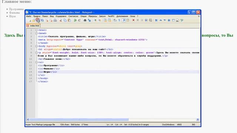Image resolution: width=237 pixels, height=133 pixels.
Task: Open the Файл menu
Action: [29, 16]
